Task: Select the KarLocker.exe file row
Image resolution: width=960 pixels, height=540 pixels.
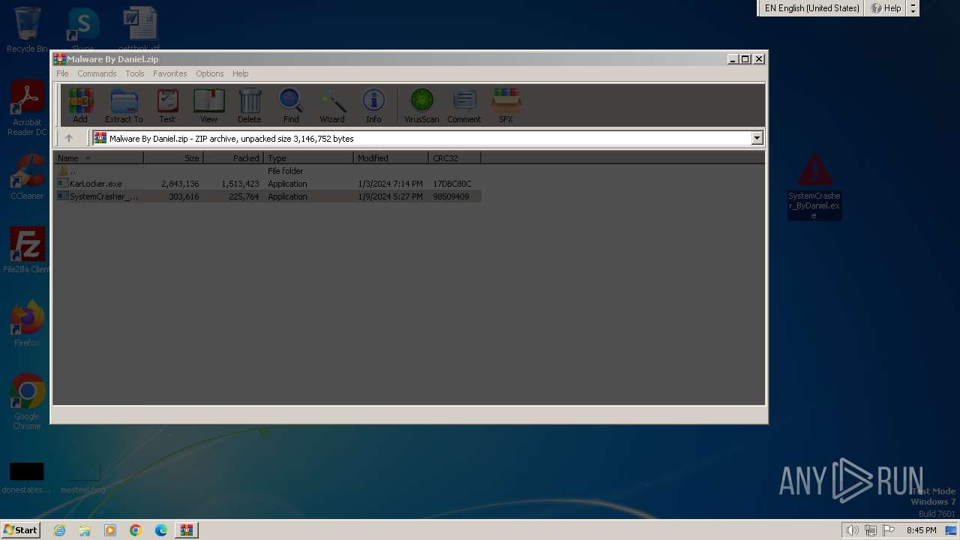Action: click(268, 184)
